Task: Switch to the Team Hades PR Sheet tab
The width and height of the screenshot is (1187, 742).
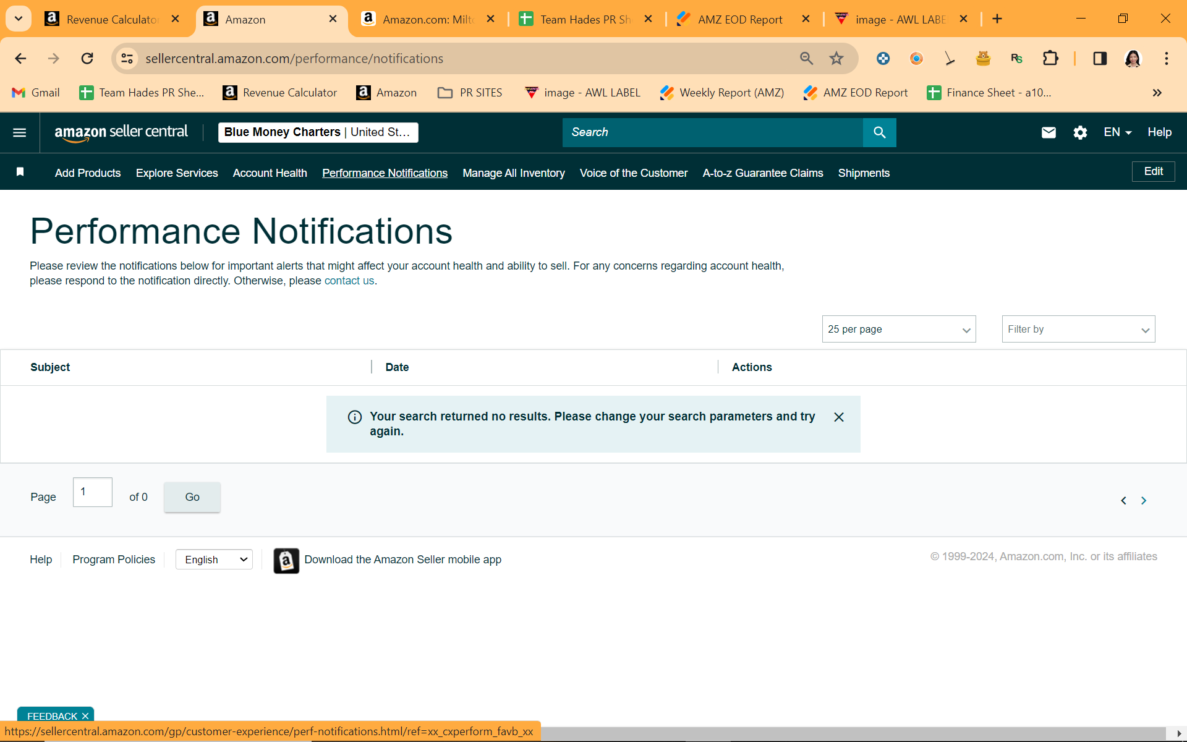Action: 585,19
